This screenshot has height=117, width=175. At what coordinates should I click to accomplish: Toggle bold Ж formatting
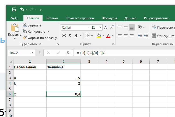click(x=64, y=36)
